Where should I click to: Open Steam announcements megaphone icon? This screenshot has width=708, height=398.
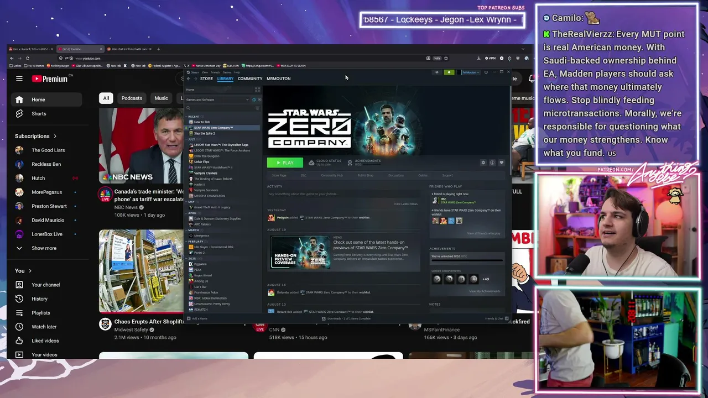click(x=437, y=72)
